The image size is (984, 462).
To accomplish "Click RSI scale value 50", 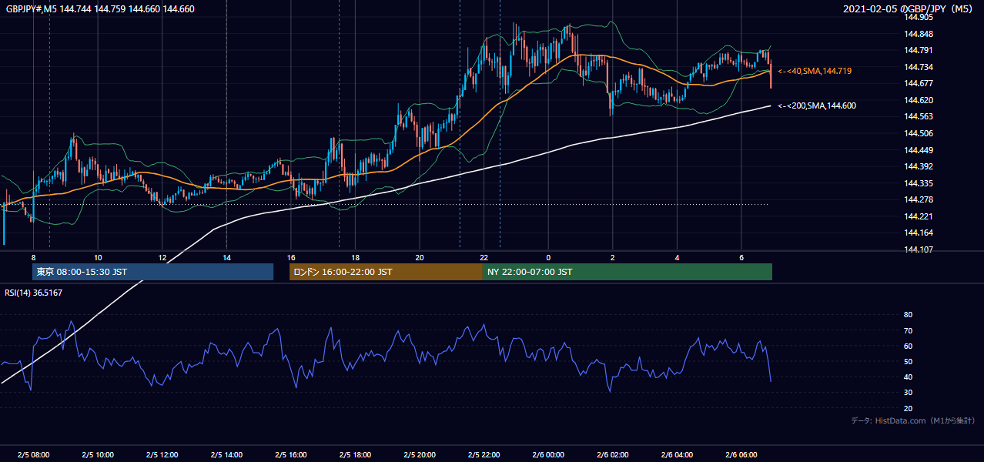I will [909, 361].
